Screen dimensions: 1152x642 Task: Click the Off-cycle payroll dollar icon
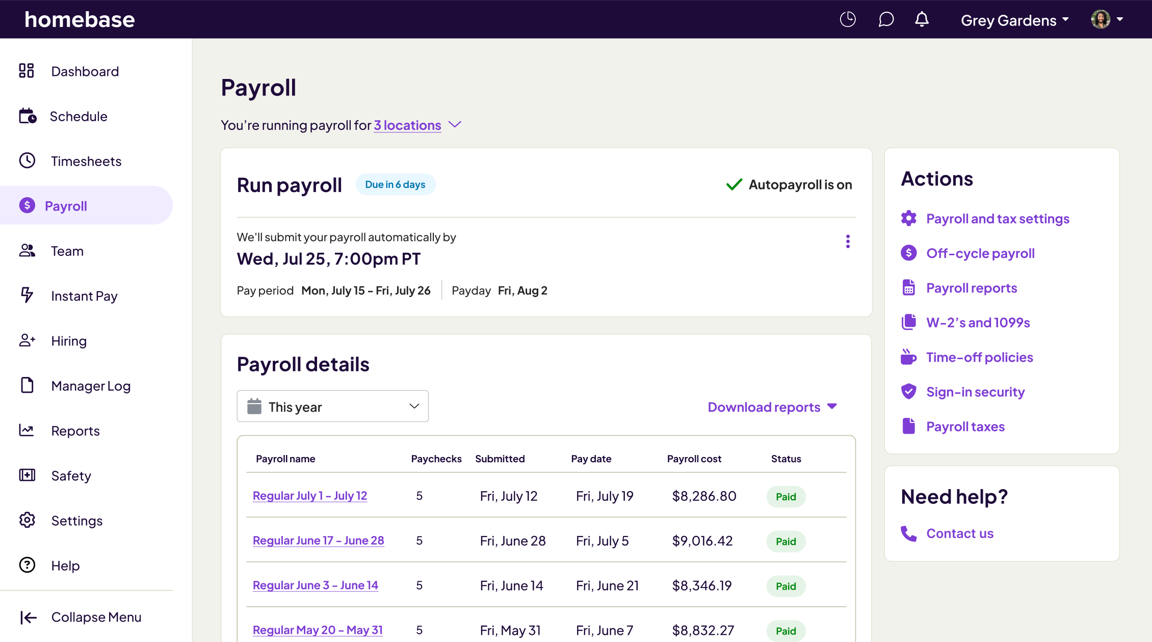pos(908,253)
